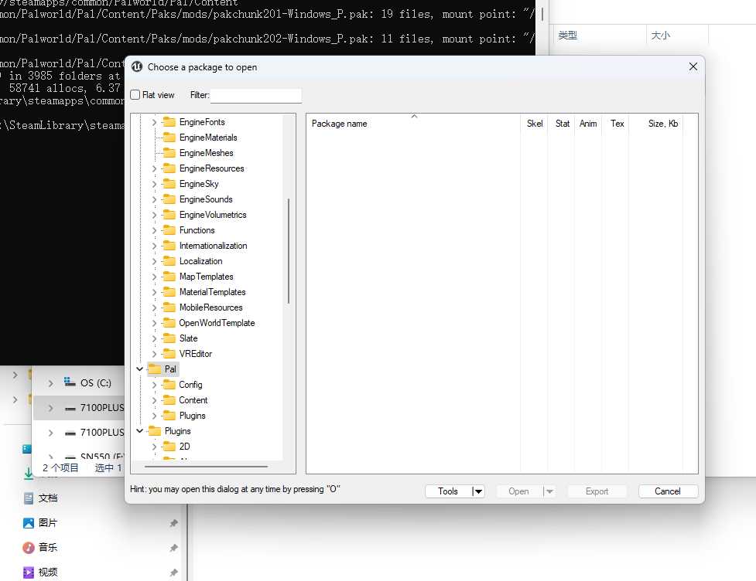Click the EngineFonts folder icon
The image size is (756, 581).
click(169, 122)
